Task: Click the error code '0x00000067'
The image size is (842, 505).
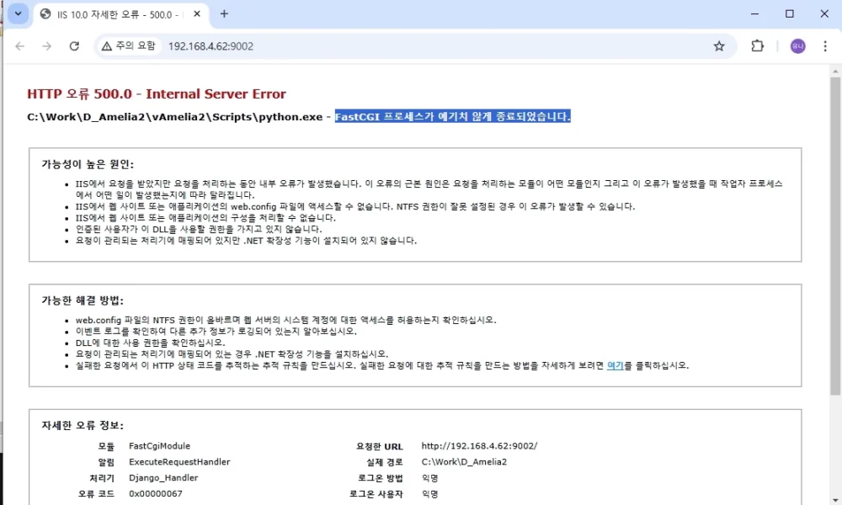Action: [x=156, y=494]
